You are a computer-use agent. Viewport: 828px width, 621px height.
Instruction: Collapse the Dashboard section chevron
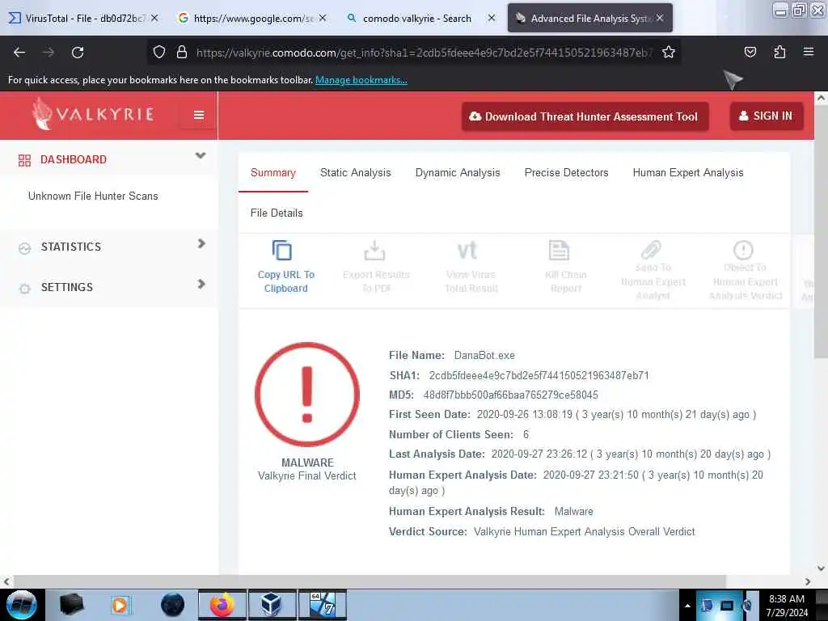201,156
